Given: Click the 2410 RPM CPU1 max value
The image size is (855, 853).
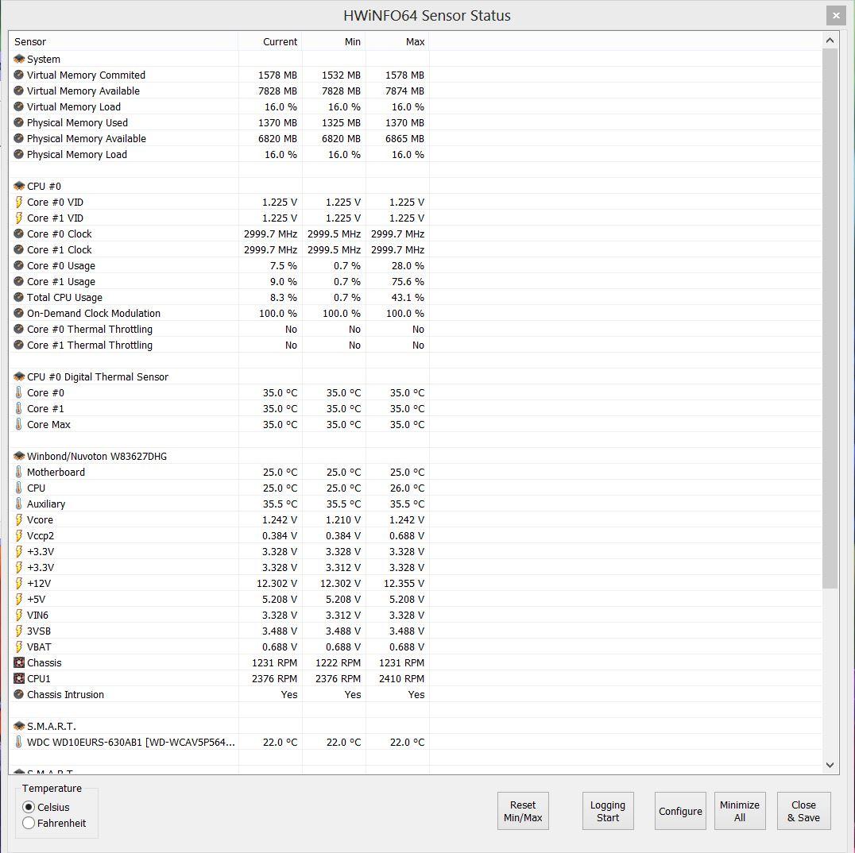Looking at the screenshot, I should (402, 678).
